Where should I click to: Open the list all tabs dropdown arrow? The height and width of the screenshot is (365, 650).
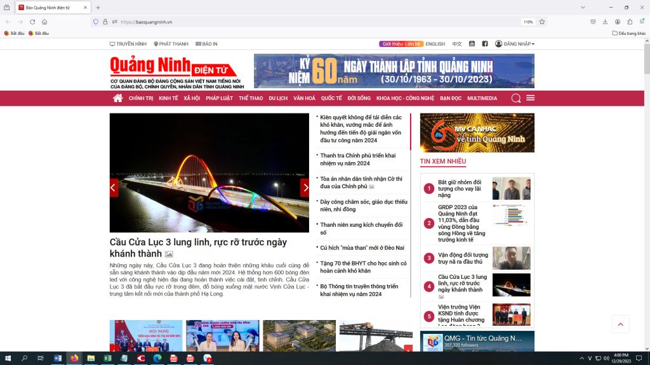click(x=583, y=8)
